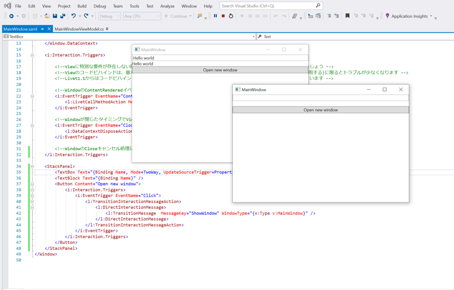Toggle the pin on MainWindow.xaml tab

click(42, 29)
